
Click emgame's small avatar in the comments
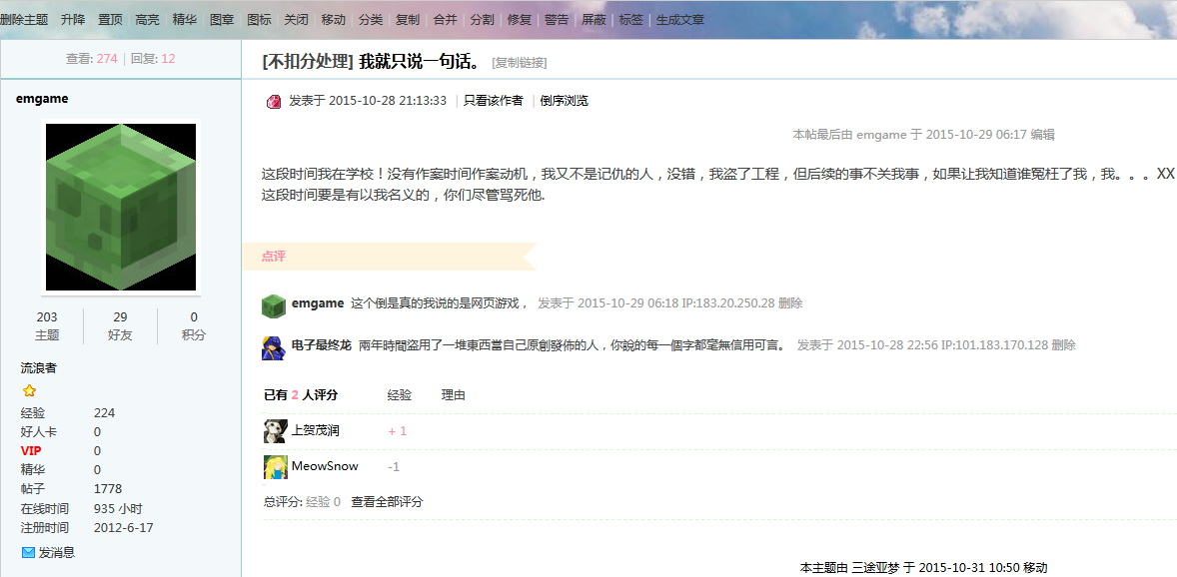(x=273, y=305)
